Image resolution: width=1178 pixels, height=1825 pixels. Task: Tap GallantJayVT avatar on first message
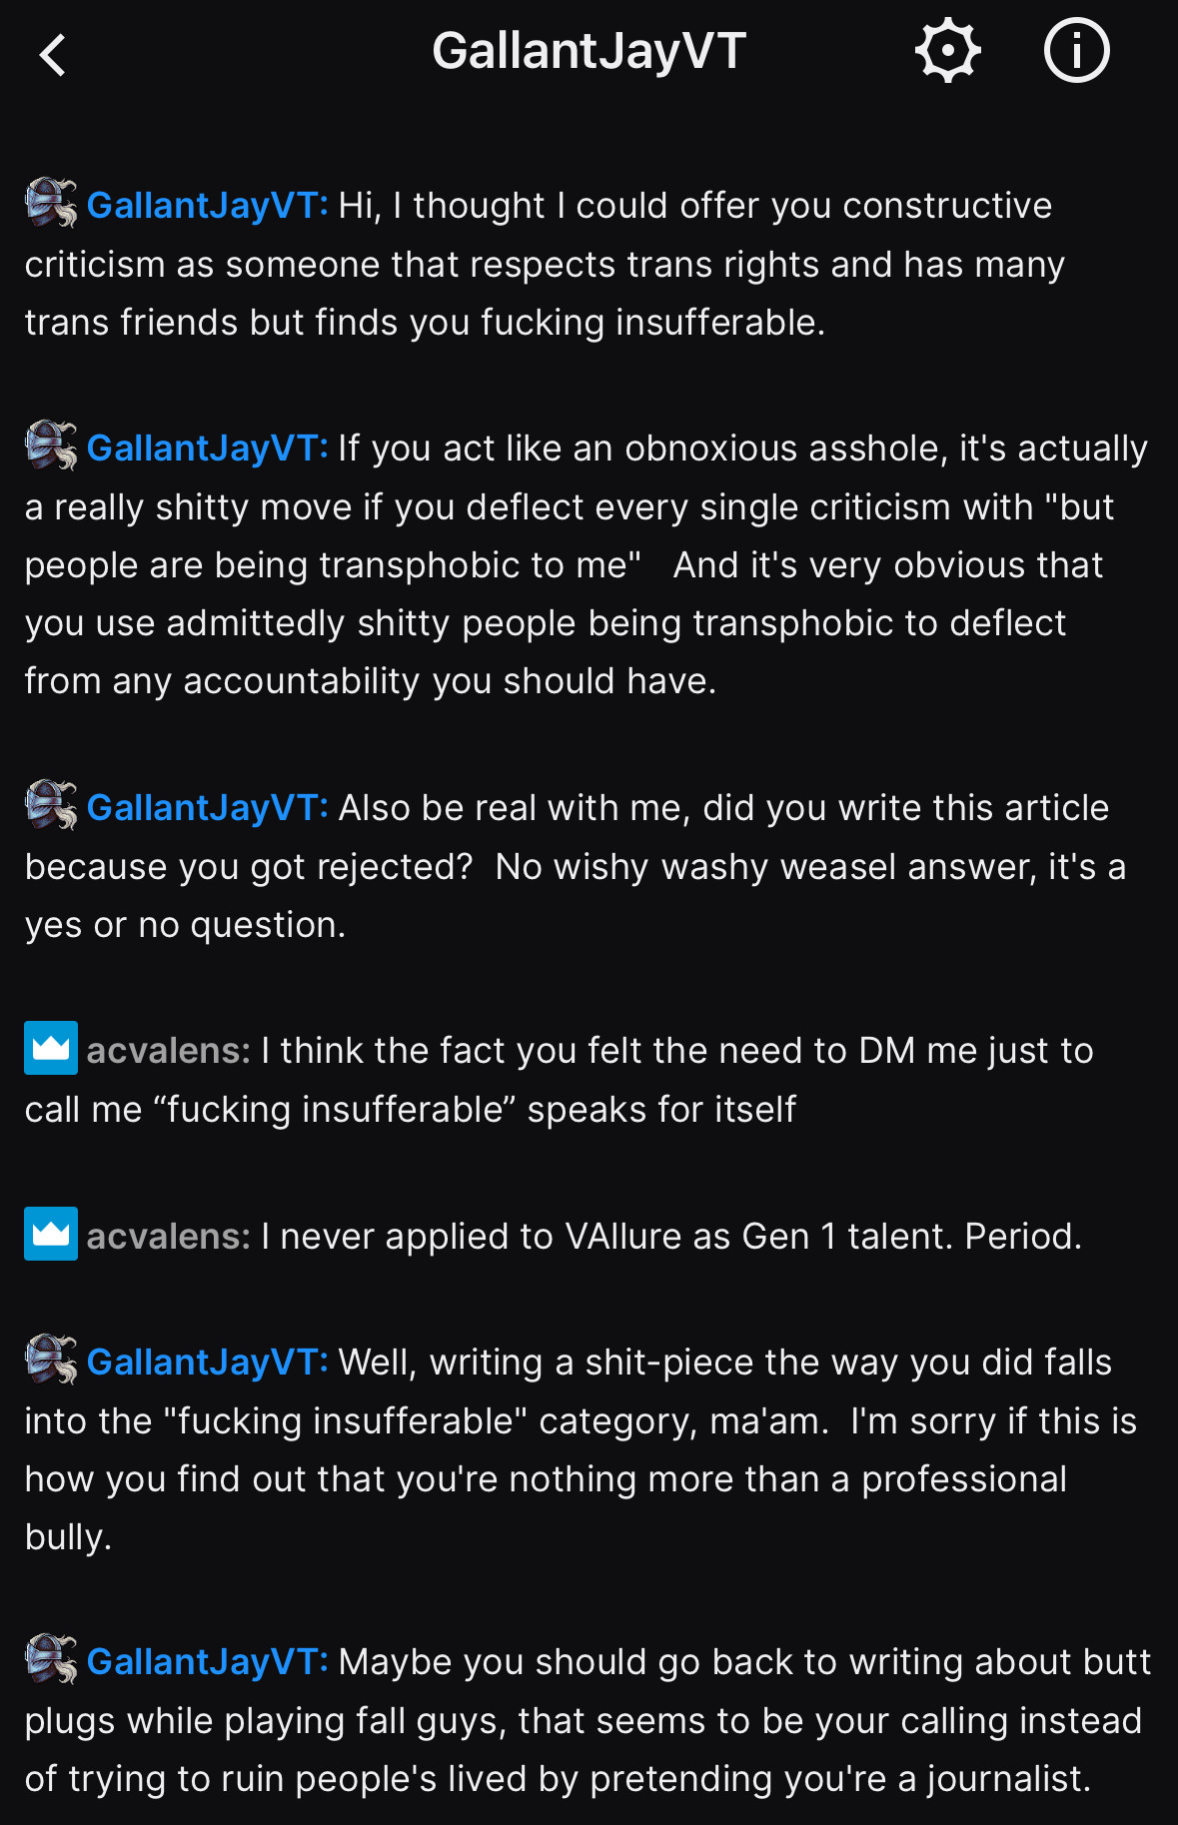51,203
